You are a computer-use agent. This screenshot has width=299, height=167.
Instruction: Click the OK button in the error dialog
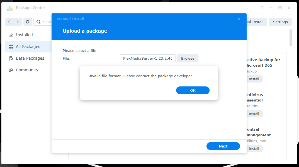tap(193, 90)
